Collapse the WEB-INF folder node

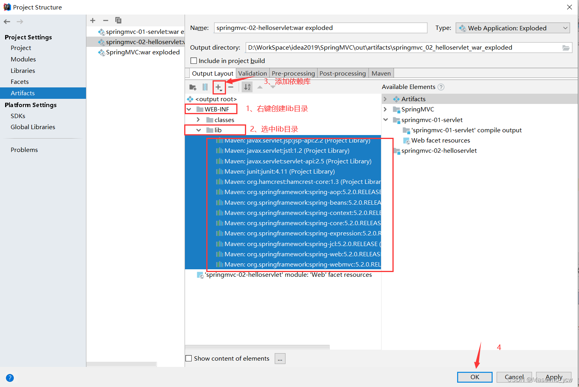(x=189, y=109)
